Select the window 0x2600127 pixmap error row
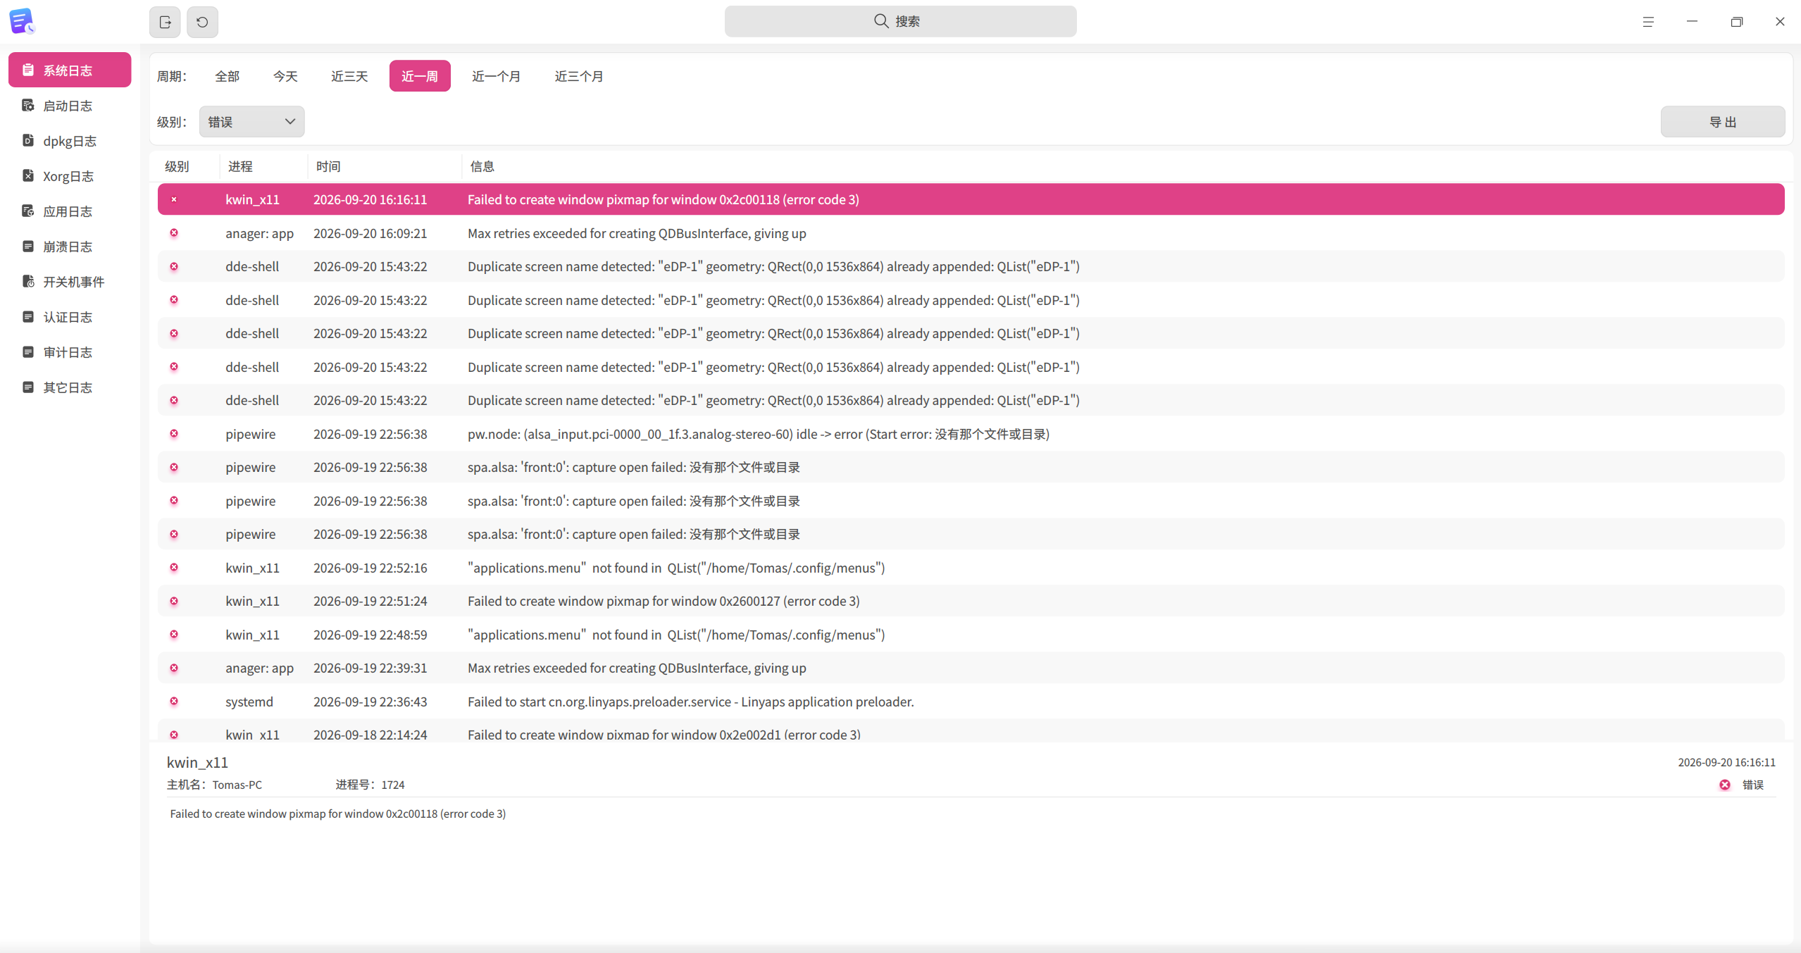 (971, 601)
